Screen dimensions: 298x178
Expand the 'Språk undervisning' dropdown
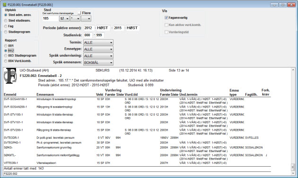[x=98, y=56]
